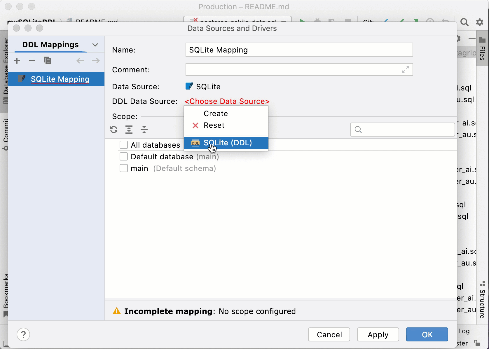Refresh the scope tree
Screen dimensions: 489x349
(x=114, y=129)
